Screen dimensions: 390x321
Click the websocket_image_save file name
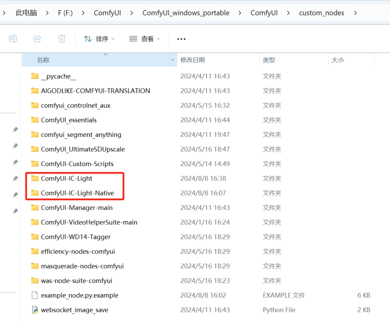pos(75,310)
